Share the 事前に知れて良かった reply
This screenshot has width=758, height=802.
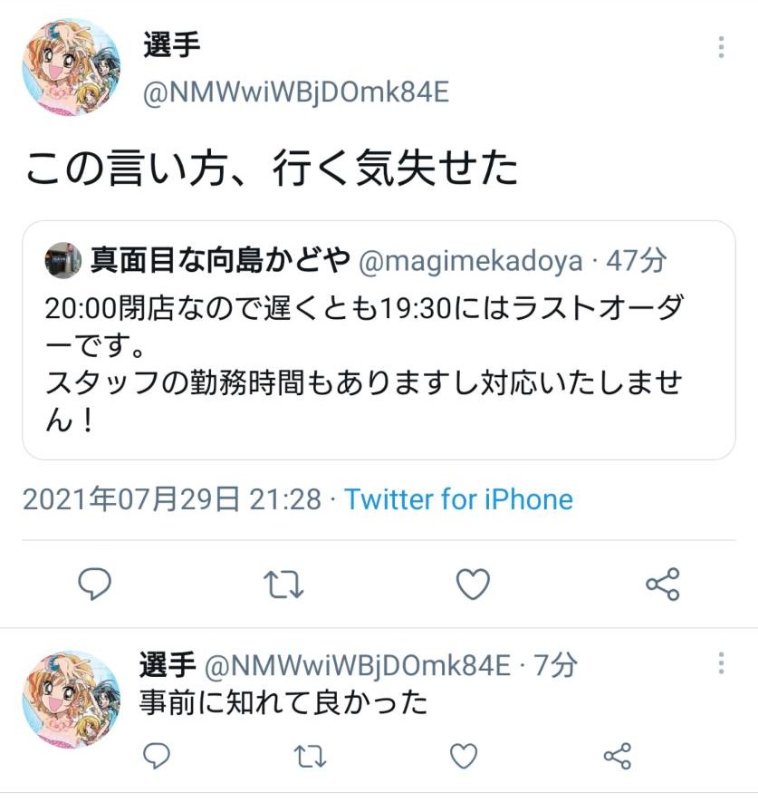618,756
